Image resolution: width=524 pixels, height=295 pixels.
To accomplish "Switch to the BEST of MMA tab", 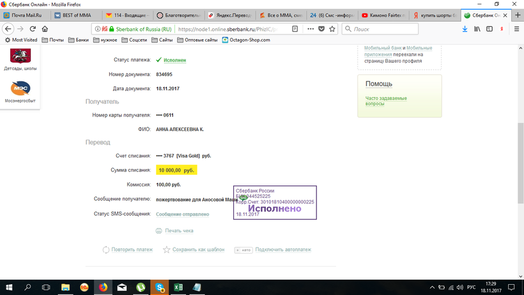I will [77, 15].
